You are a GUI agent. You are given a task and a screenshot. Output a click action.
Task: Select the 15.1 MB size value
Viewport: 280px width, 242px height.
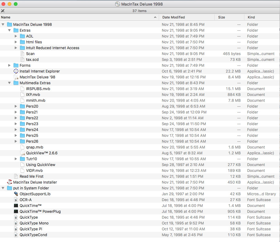(233, 89)
